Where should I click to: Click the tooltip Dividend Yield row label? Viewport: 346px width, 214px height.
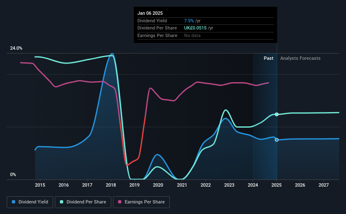tap(152, 21)
